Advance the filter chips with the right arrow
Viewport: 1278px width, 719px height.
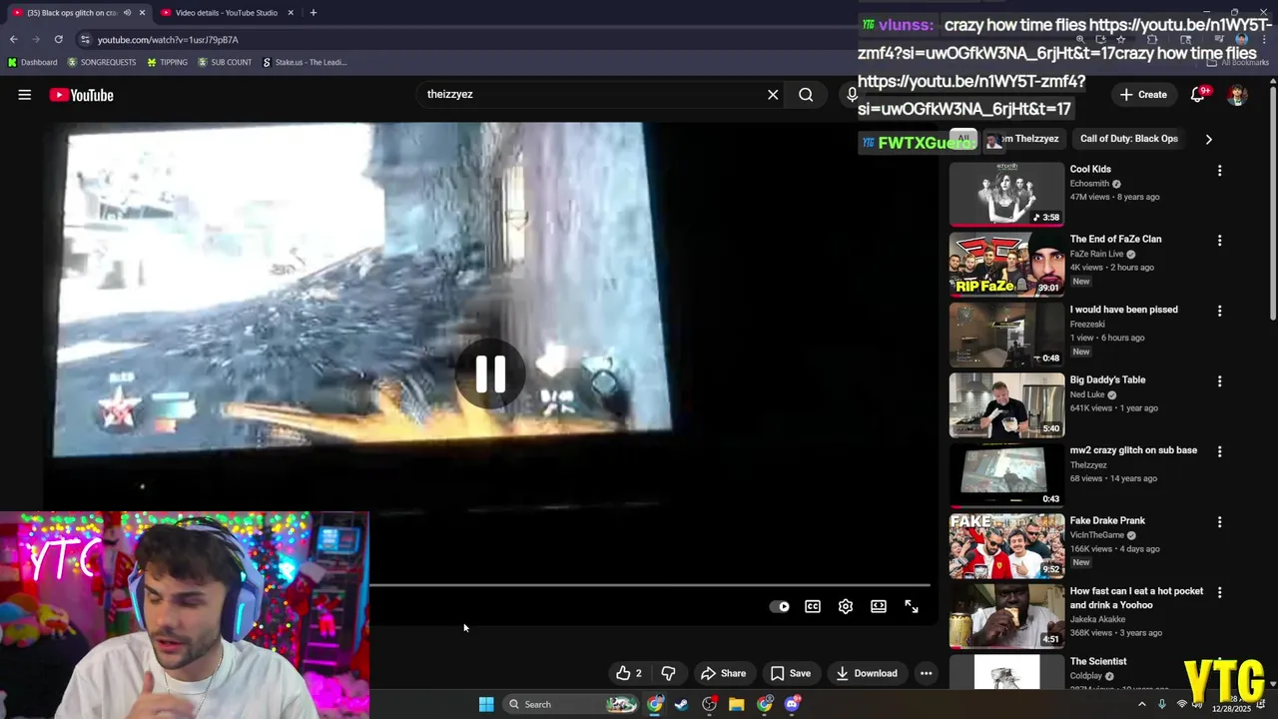(1208, 139)
